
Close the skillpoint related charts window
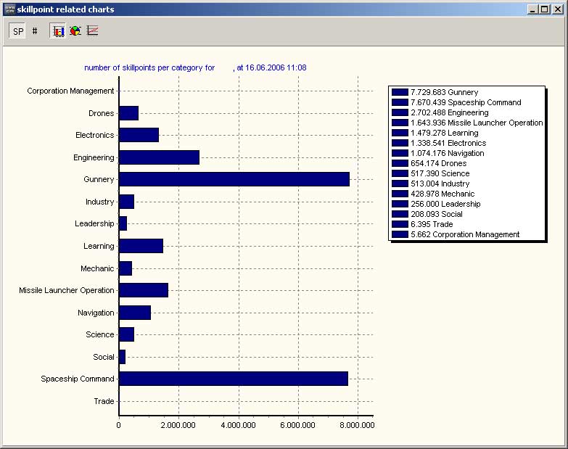pos(558,9)
